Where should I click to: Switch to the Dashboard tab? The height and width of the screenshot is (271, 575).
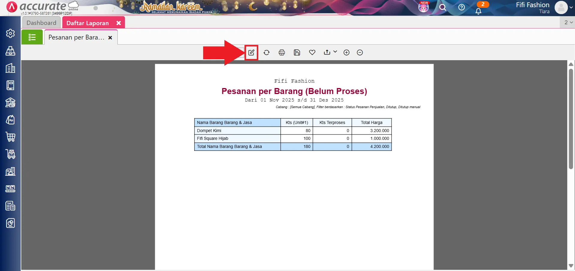pyautogui.click(x=41, y=23)
